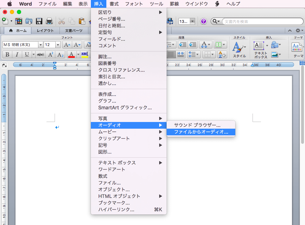Choose 表作成... from the insert menu
This screenshot has width=305, height=225.
click(129, 94)
